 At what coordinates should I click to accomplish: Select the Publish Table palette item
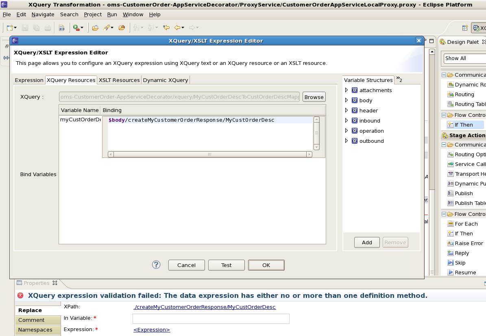click(466, 203)
